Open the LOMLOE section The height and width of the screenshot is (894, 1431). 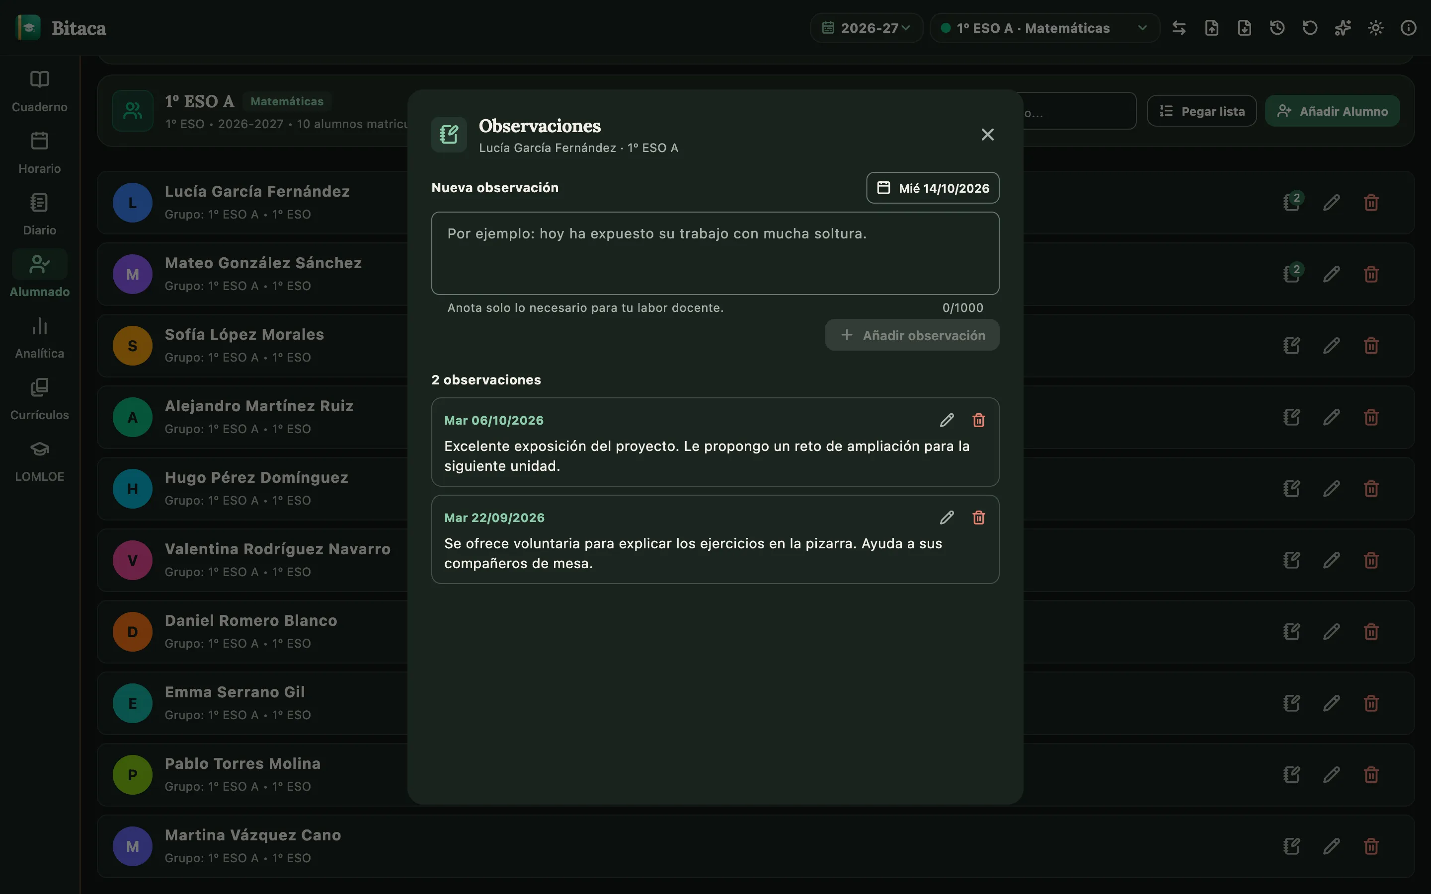point(40,460)
